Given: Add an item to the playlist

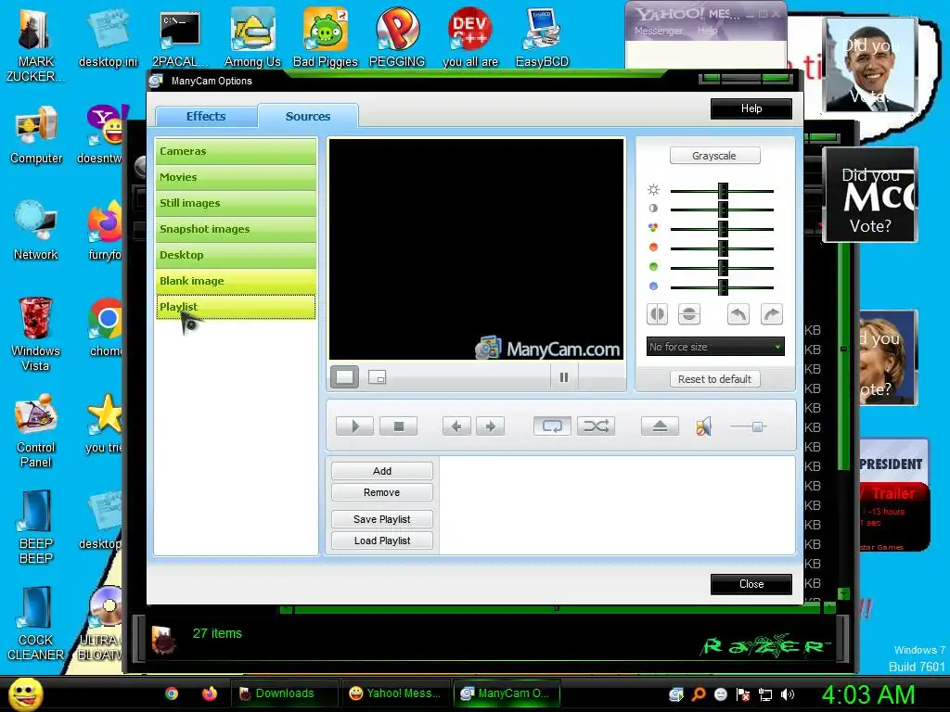Looking at the screenshot, I should point(381,471).
